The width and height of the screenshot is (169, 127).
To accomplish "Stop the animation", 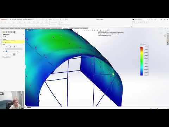I will (x=14, y=47).
